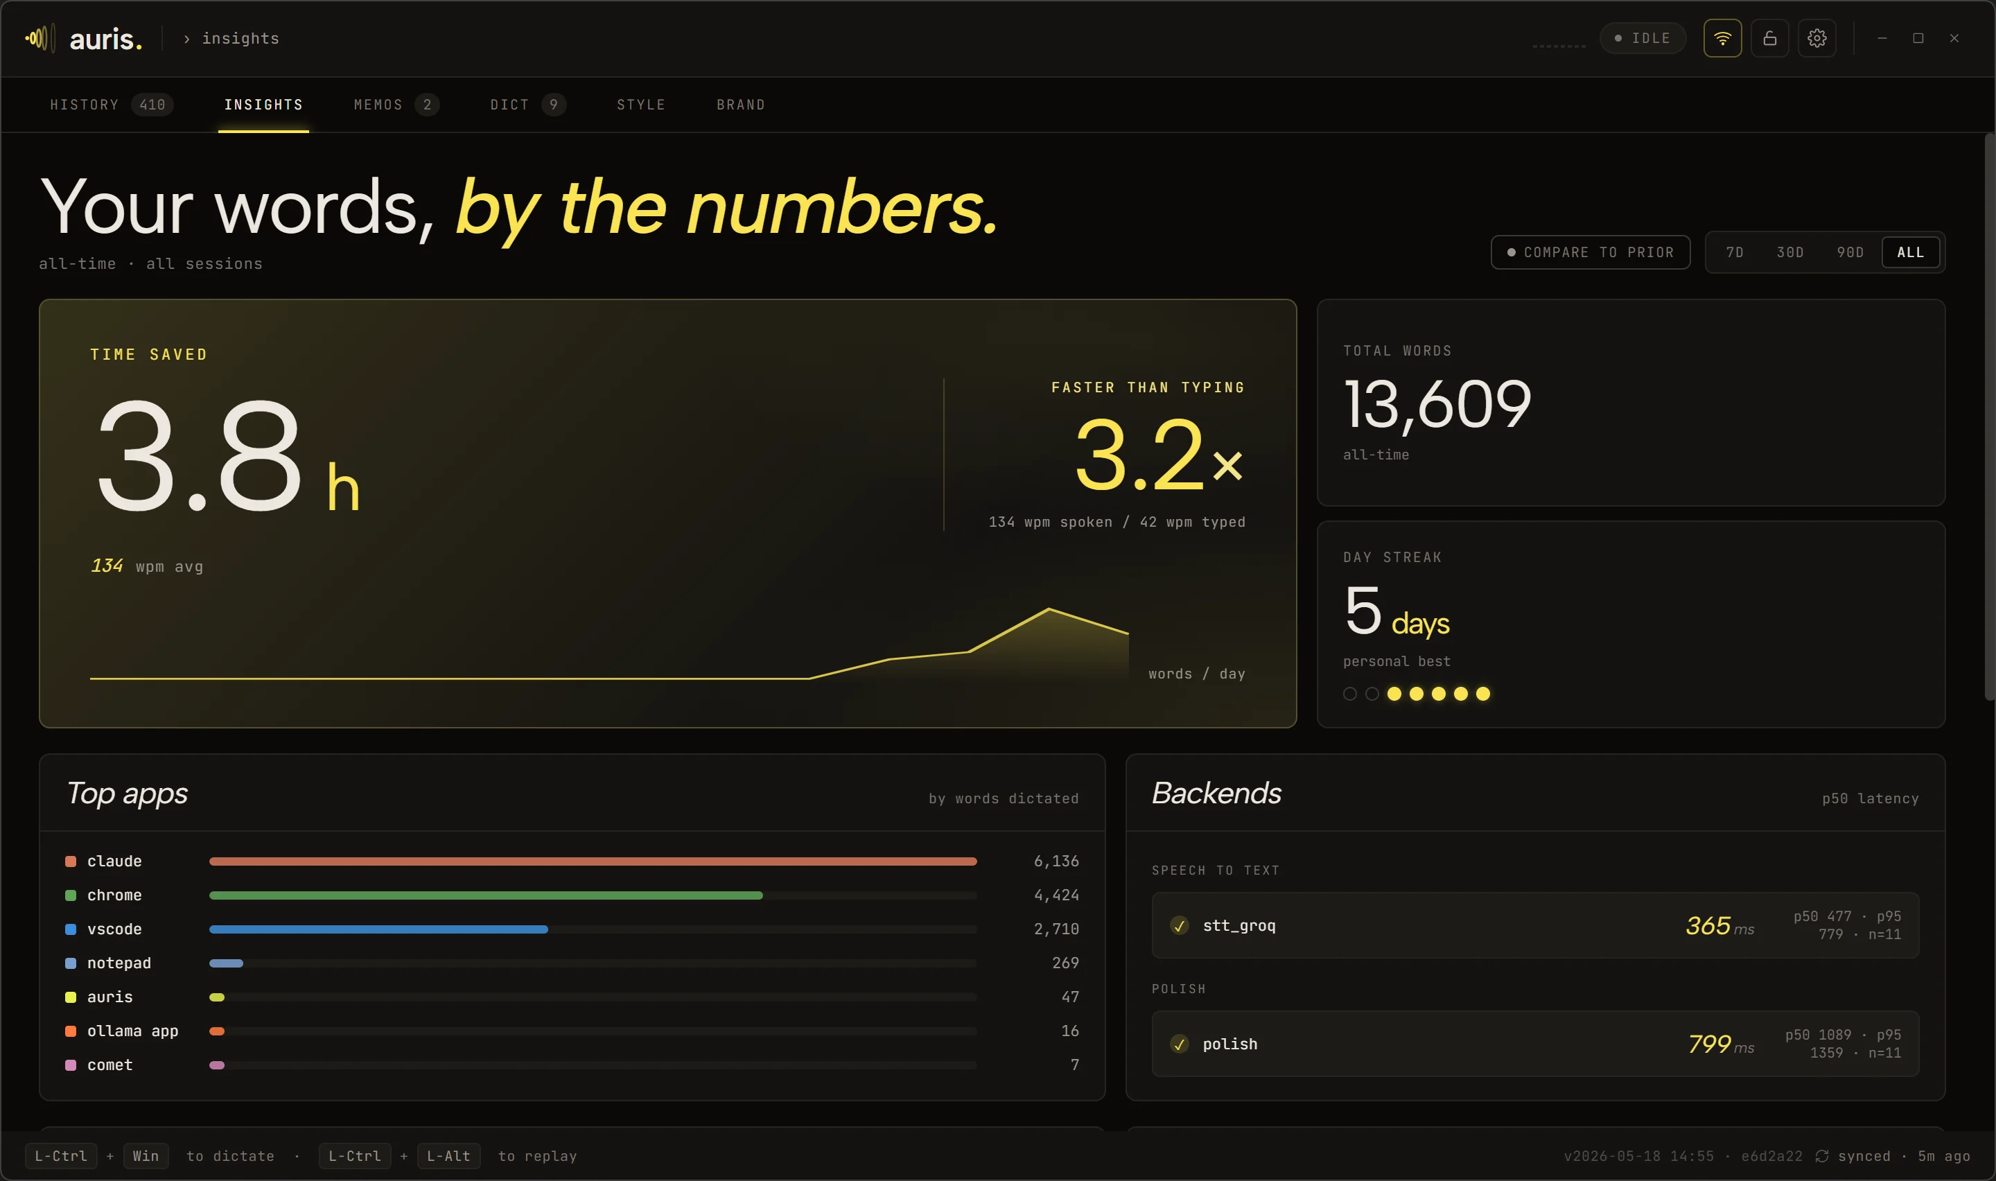Open the History tab
The height and width of the screenshot is (1181, 1996).
click(111, 105)
